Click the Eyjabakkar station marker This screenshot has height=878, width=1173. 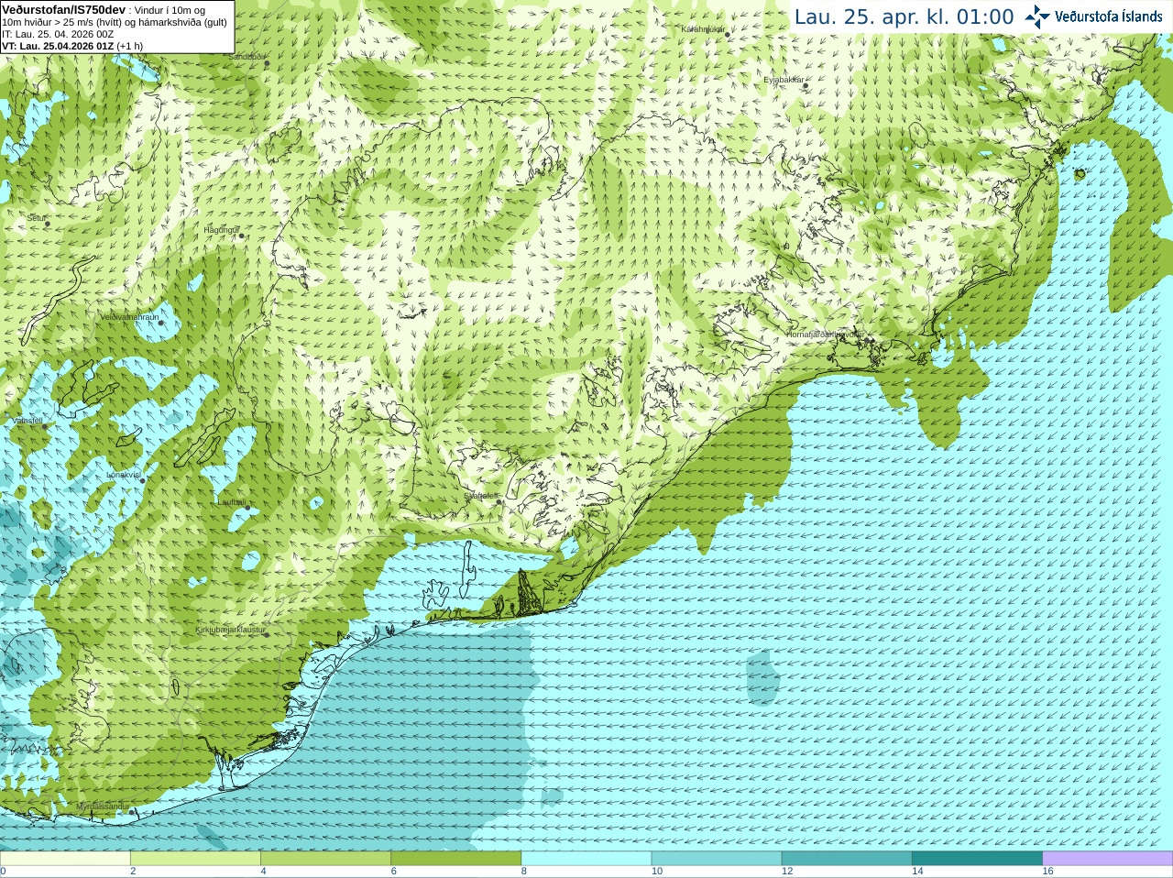point(806,85)
